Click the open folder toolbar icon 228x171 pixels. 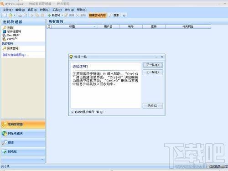10,15
